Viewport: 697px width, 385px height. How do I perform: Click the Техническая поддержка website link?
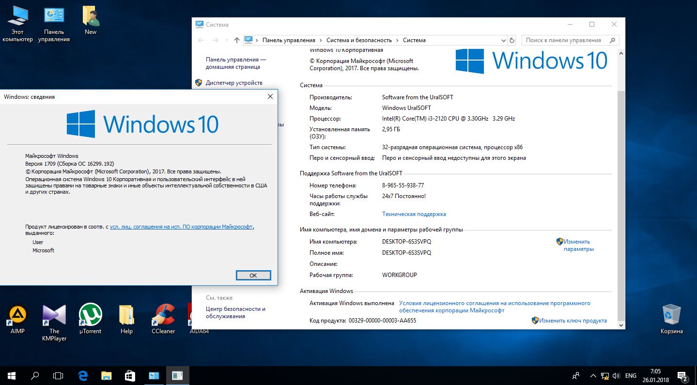pos(414,214)
